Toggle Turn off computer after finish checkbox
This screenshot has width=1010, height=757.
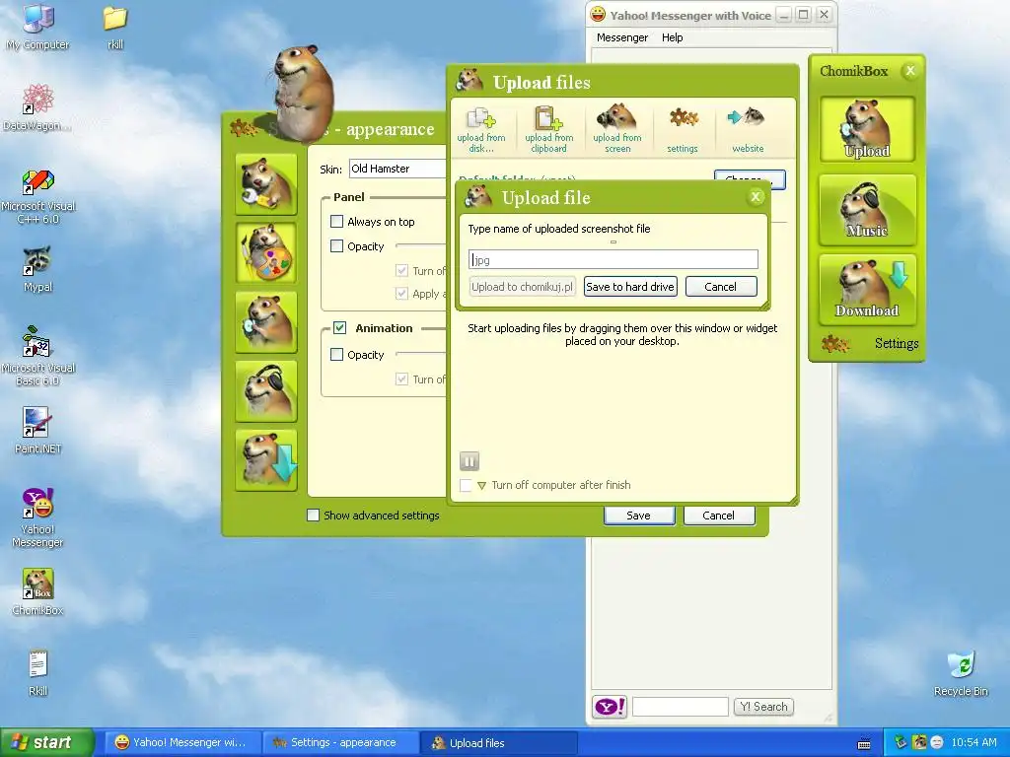point(466,485)
